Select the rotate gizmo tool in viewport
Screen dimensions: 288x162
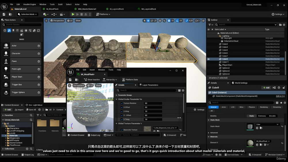tap(152, 21)
